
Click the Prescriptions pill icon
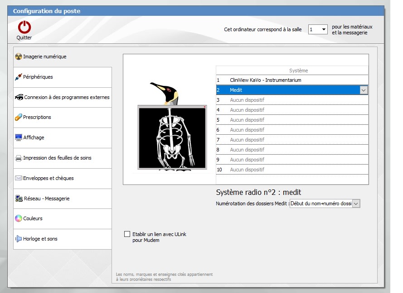point(18,118)
